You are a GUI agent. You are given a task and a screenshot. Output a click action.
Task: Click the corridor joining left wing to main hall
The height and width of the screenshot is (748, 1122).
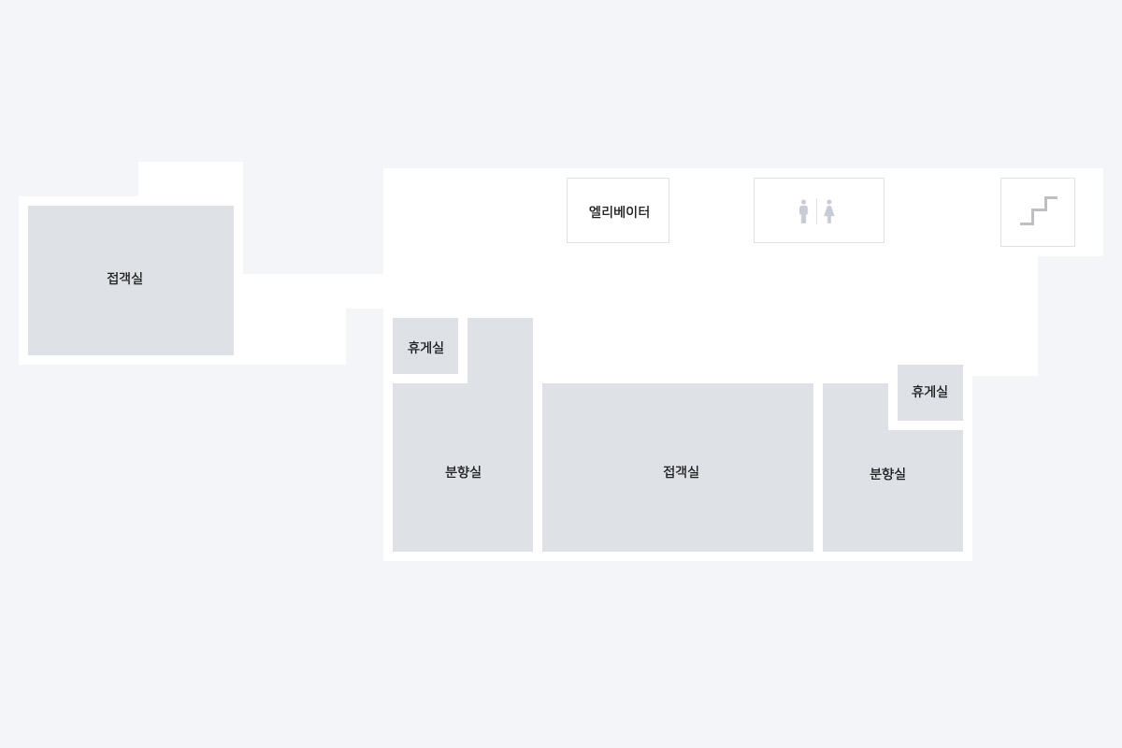point(313,291)
